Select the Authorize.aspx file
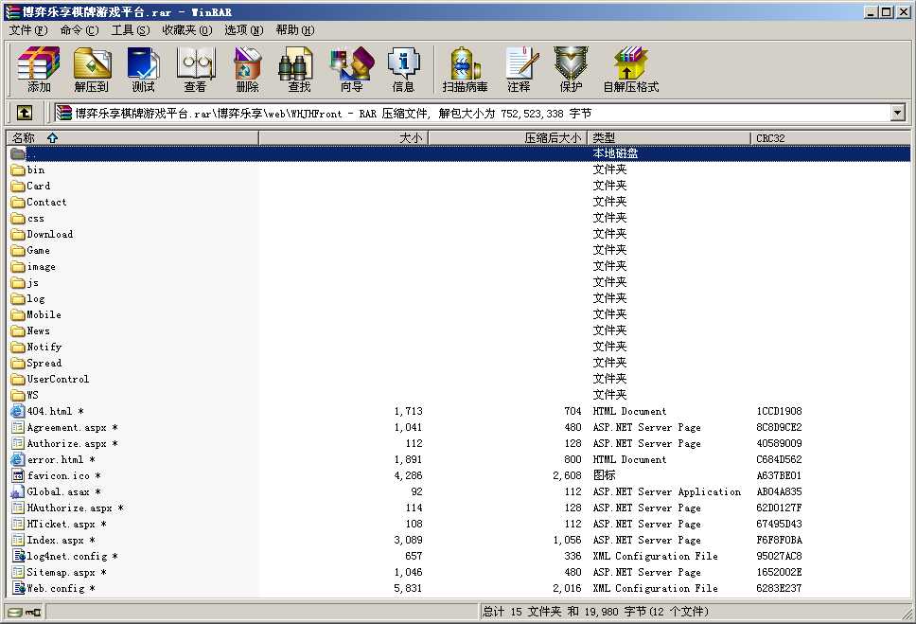The height and width of the screenshot is (624, 916). tap(65, 443)
